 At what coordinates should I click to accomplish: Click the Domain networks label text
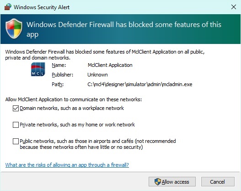(x=72, y=108)
